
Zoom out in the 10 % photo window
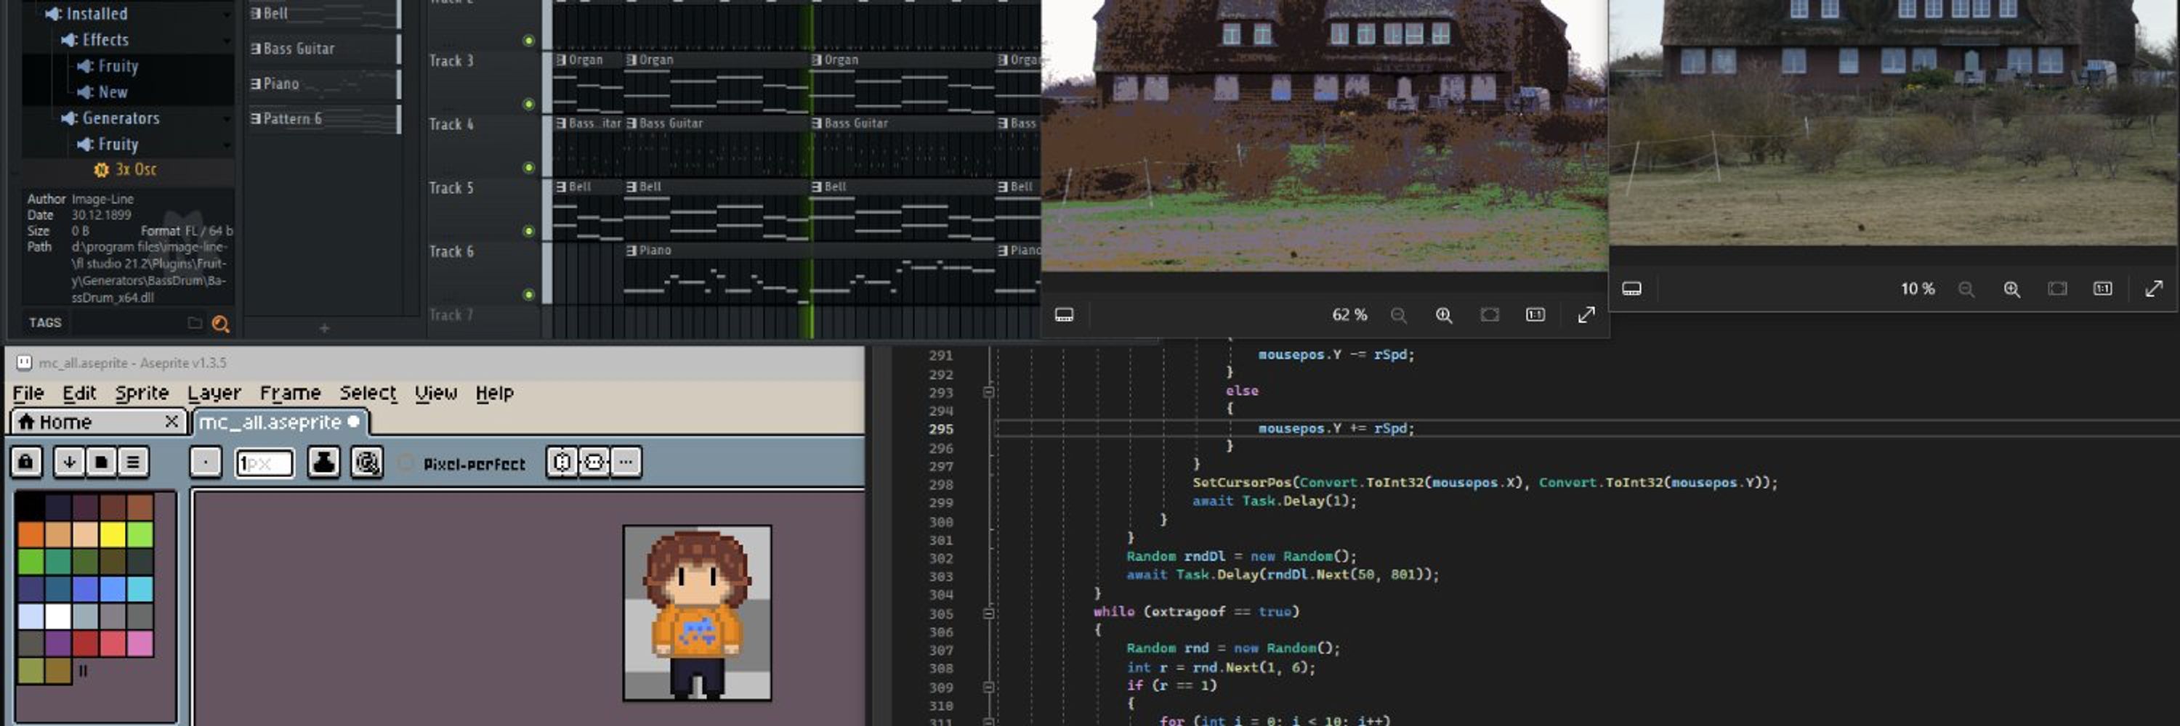(x=1966, y=289)
